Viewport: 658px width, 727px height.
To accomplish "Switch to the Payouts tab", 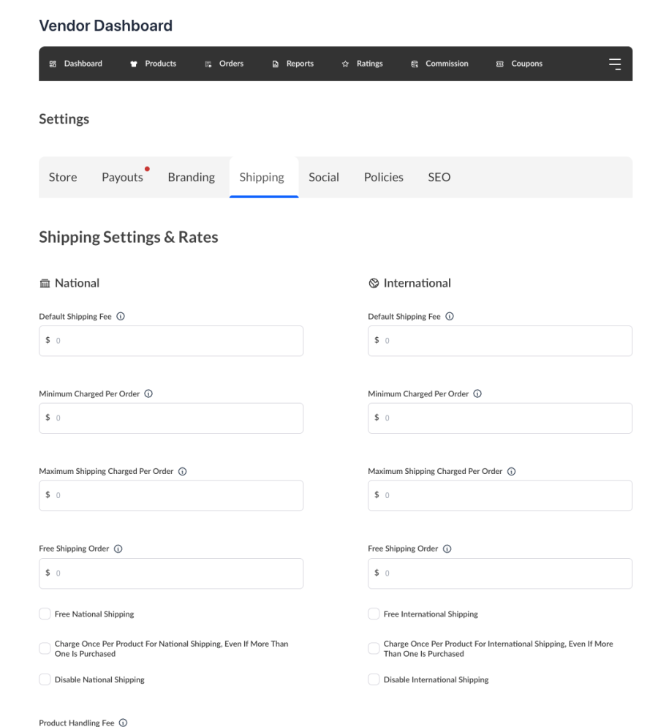I will [121, 177].
